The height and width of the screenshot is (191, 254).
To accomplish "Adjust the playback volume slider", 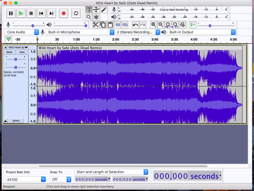I will tap(70, 25).
